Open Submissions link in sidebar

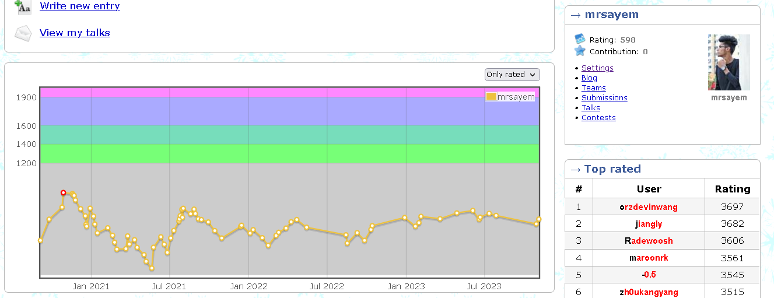[x=604, y=98]
